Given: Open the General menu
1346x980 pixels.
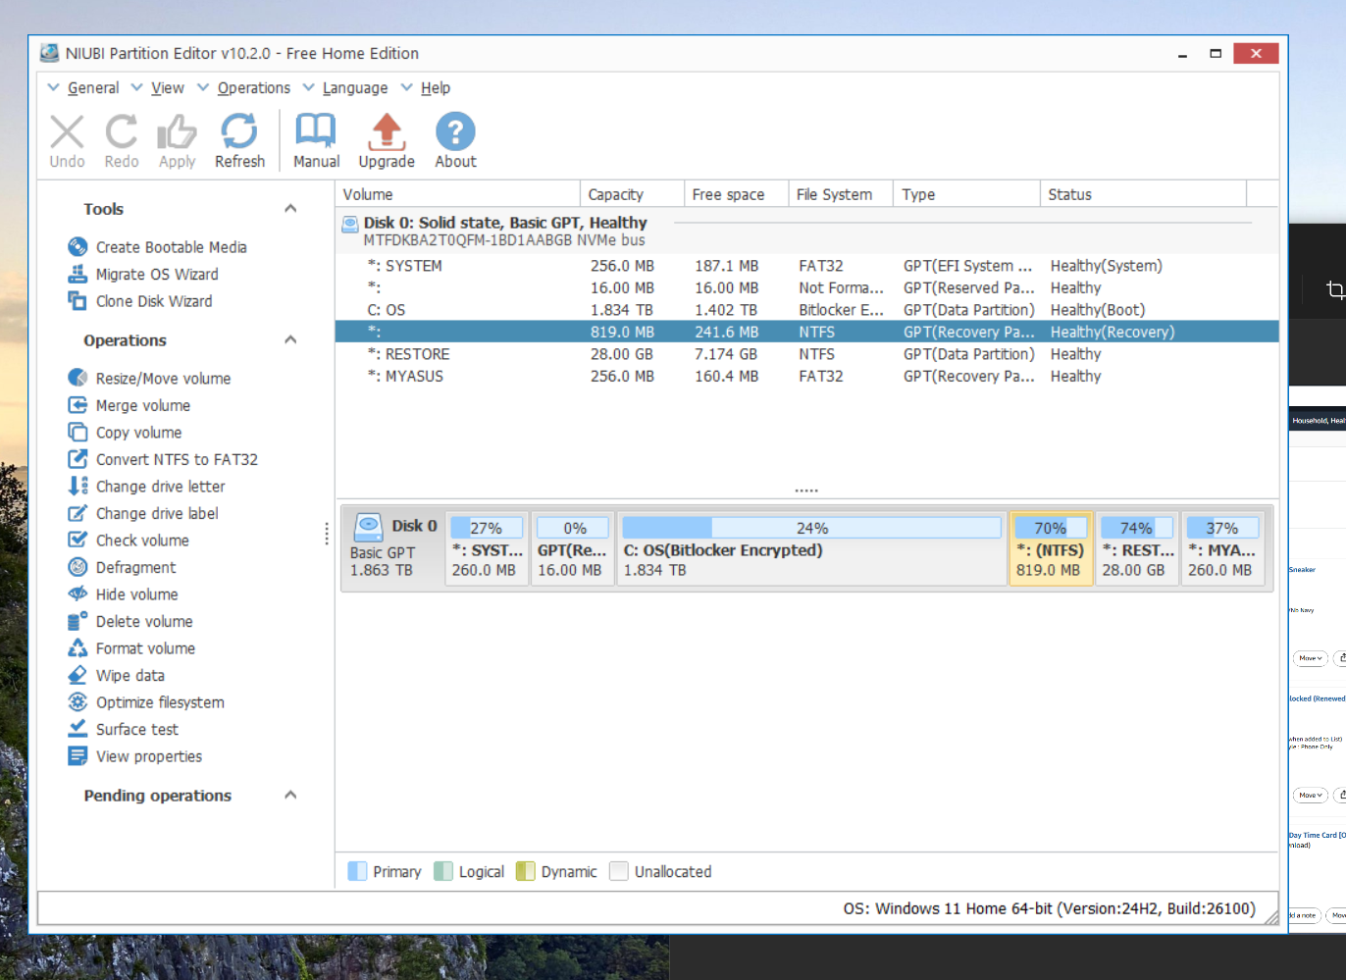Looking at the screenshot, I should tap(92, 88).
